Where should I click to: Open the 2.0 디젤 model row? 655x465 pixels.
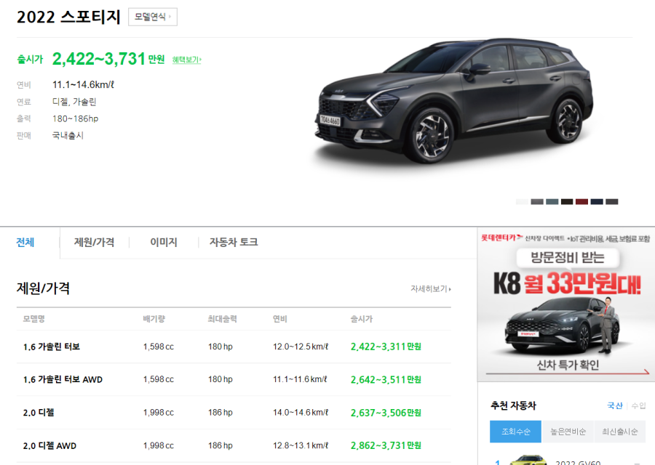pyautogui.click(x=39, y=413)
